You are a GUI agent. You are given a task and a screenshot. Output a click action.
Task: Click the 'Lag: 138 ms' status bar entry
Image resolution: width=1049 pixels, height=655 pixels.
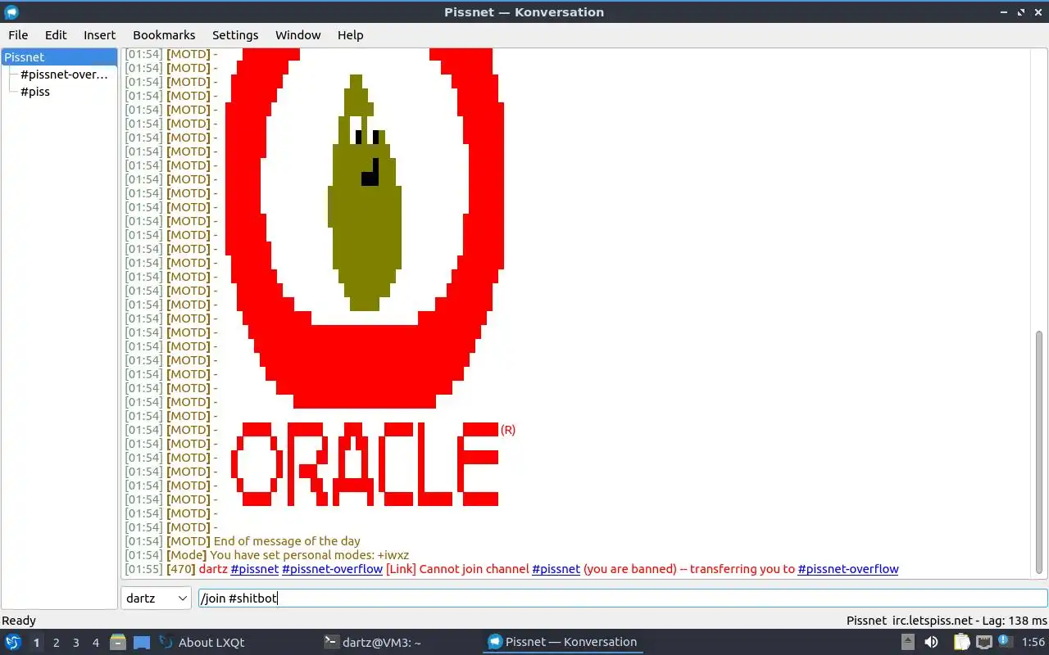1013,621
